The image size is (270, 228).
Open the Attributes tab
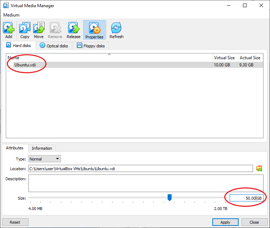point(15,148)
